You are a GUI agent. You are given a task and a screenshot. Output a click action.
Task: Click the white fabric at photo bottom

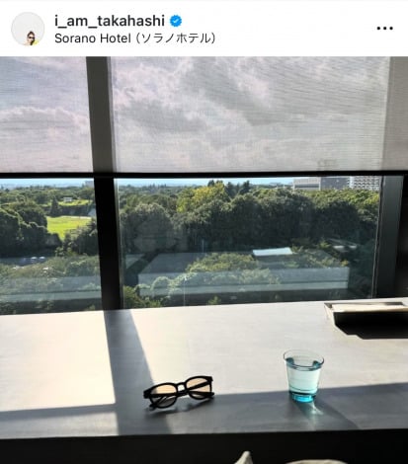[x=247, y=458]
